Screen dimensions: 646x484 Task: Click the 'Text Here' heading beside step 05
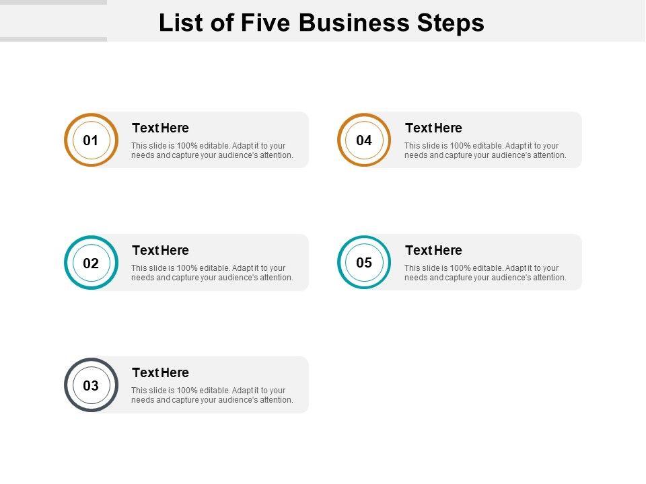coord(433,250)
